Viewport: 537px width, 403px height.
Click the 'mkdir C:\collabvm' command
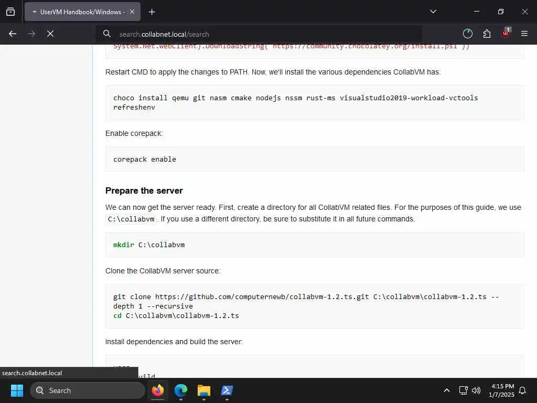click(x=149, y=245)
